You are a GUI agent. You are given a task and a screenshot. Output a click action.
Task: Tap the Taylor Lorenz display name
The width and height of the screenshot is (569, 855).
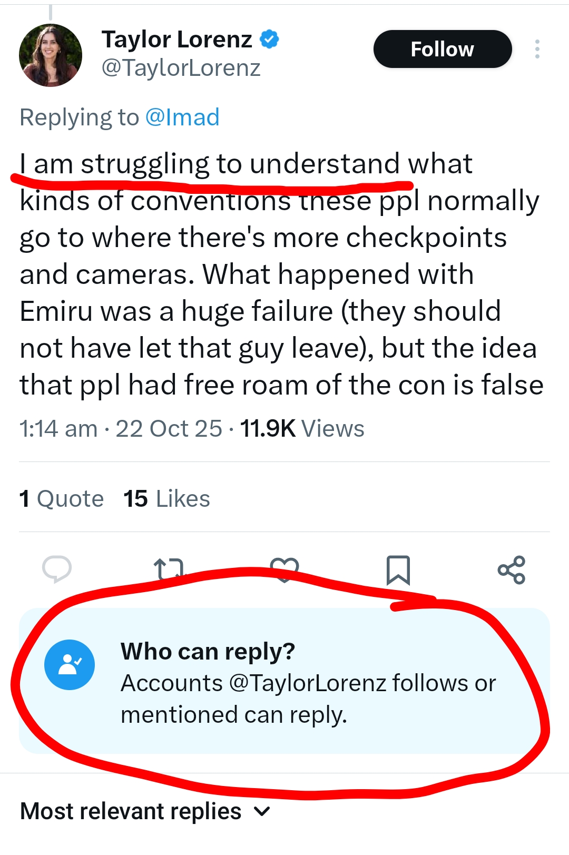coord(177,40)
